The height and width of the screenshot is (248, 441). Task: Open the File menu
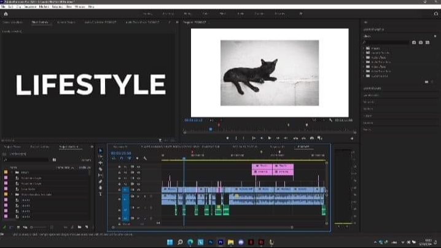coord(3,7)
